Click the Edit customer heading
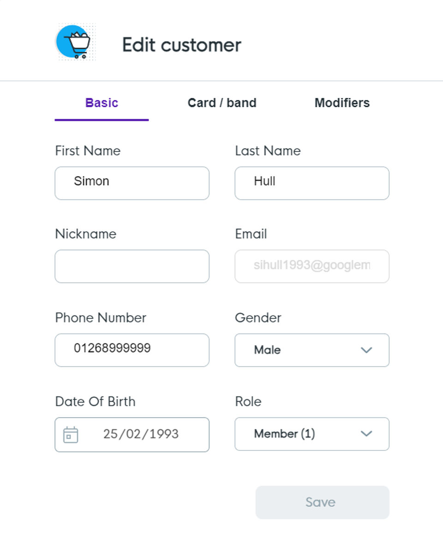 (182, 45)
